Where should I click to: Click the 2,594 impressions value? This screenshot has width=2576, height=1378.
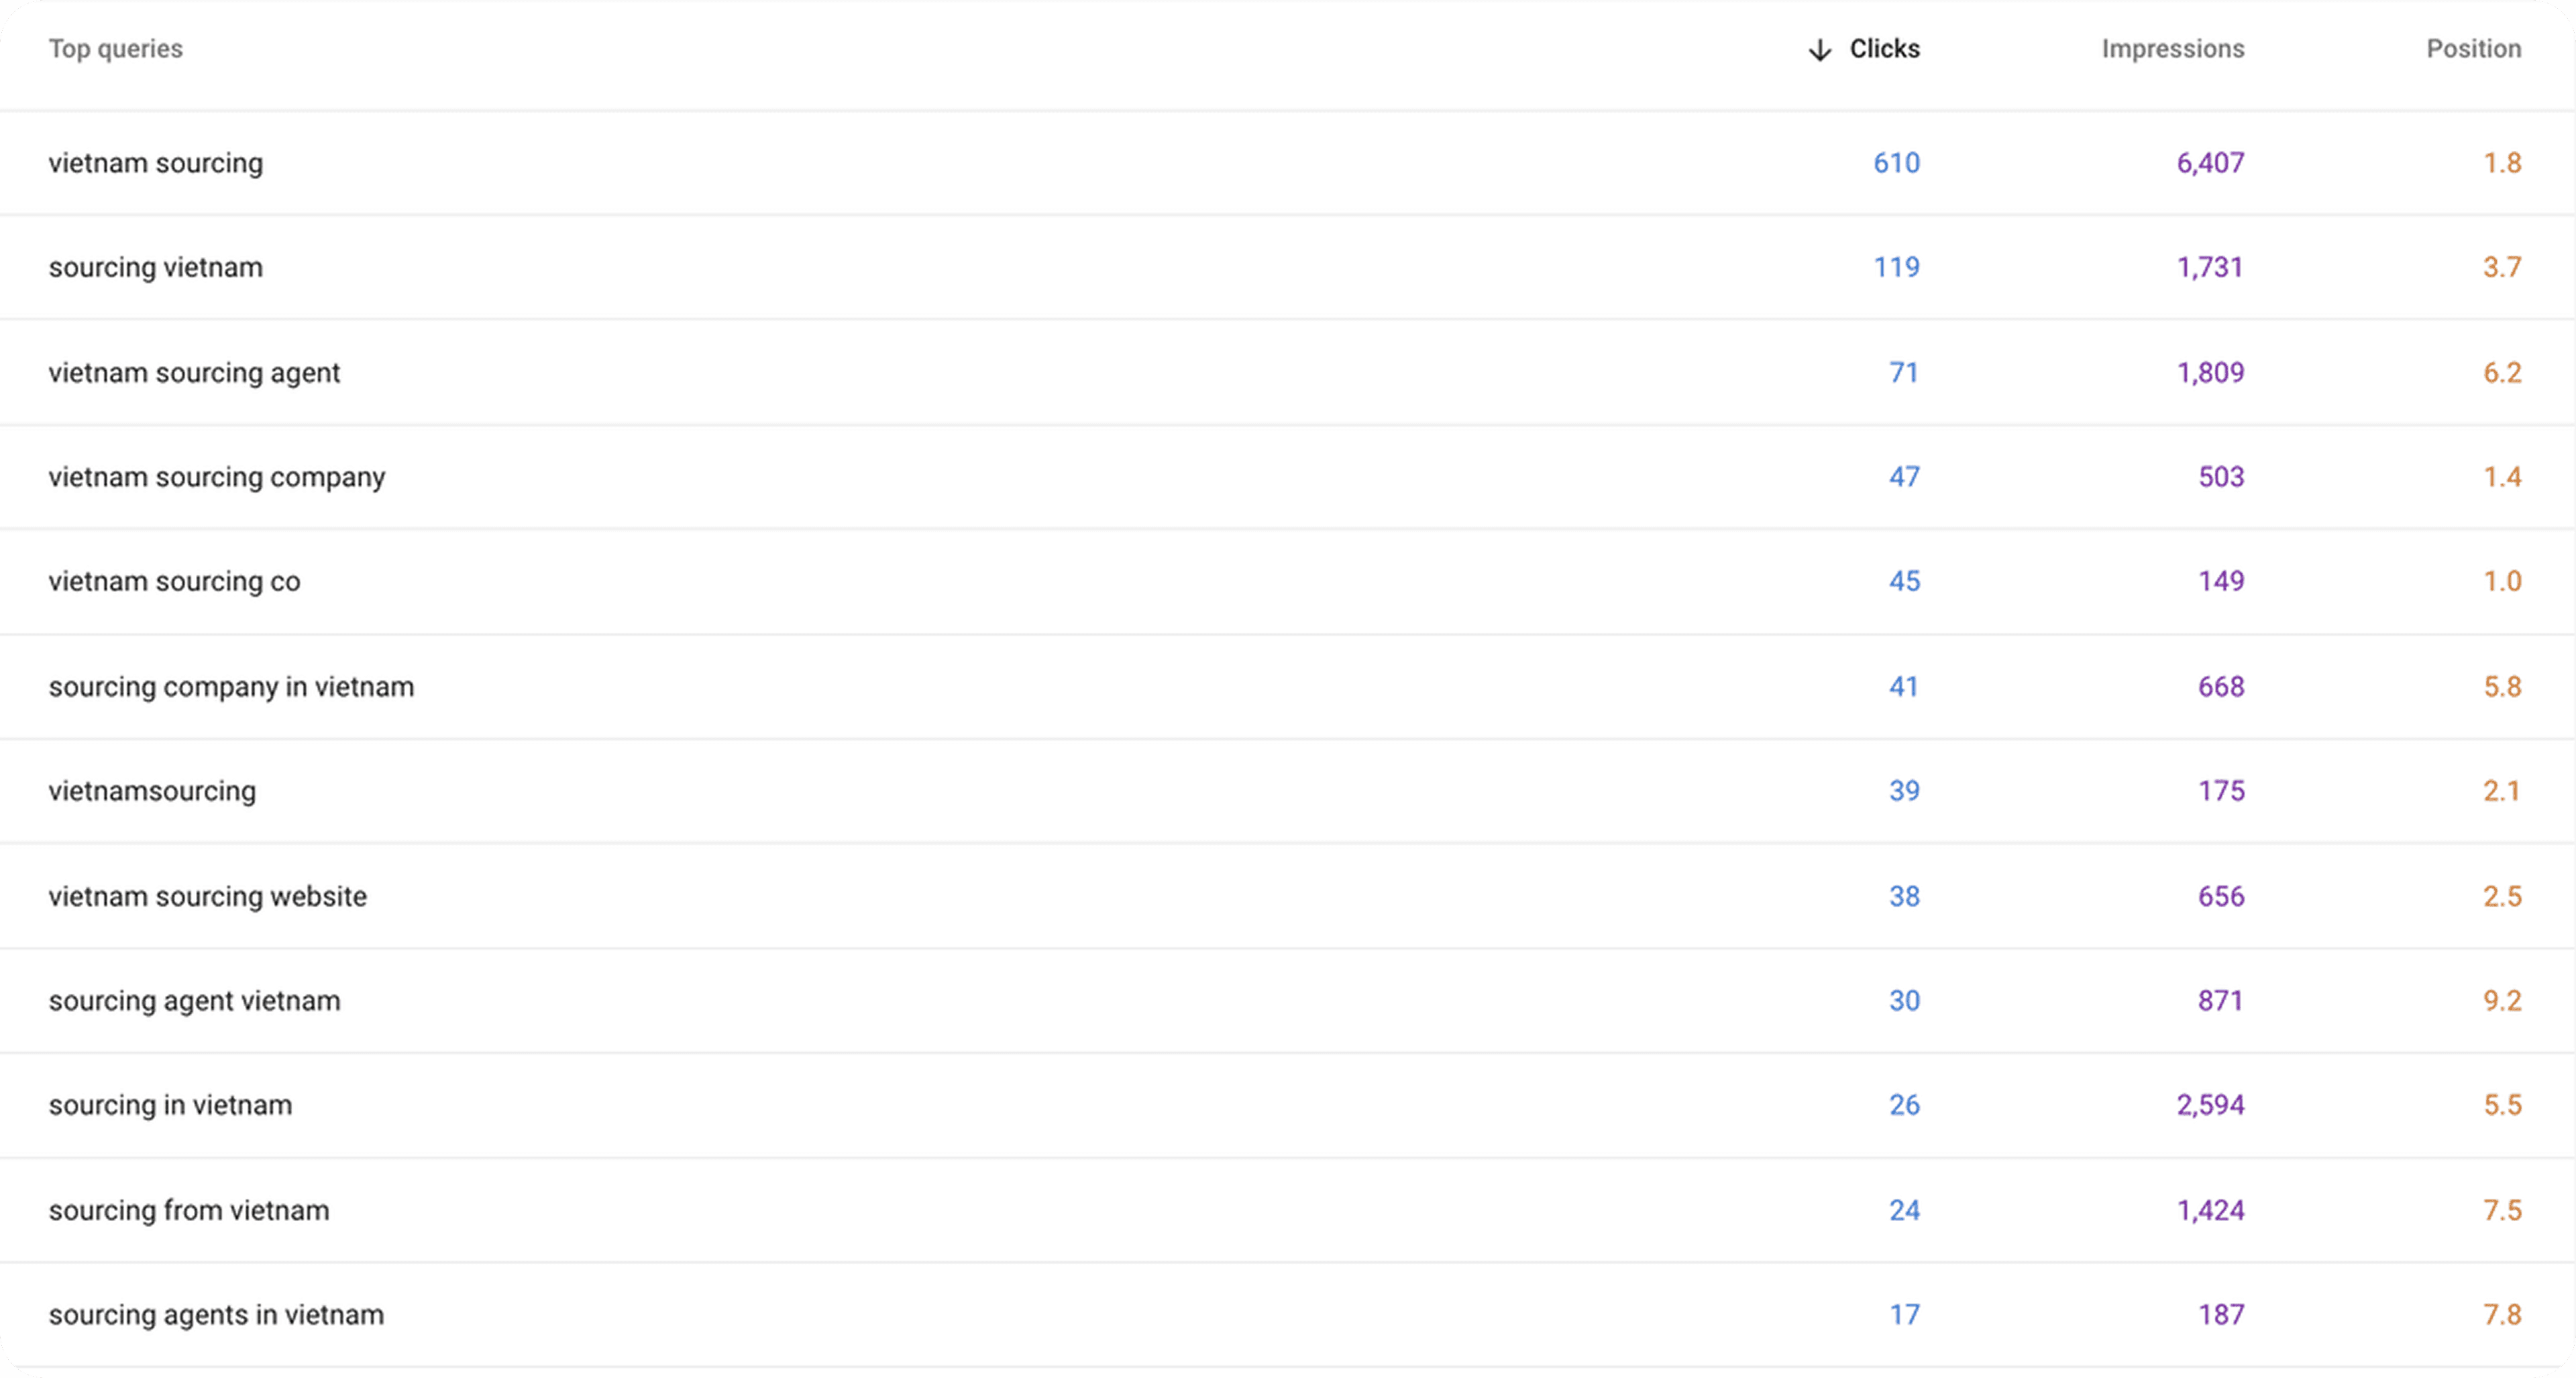click(x=2210, y=1105)
